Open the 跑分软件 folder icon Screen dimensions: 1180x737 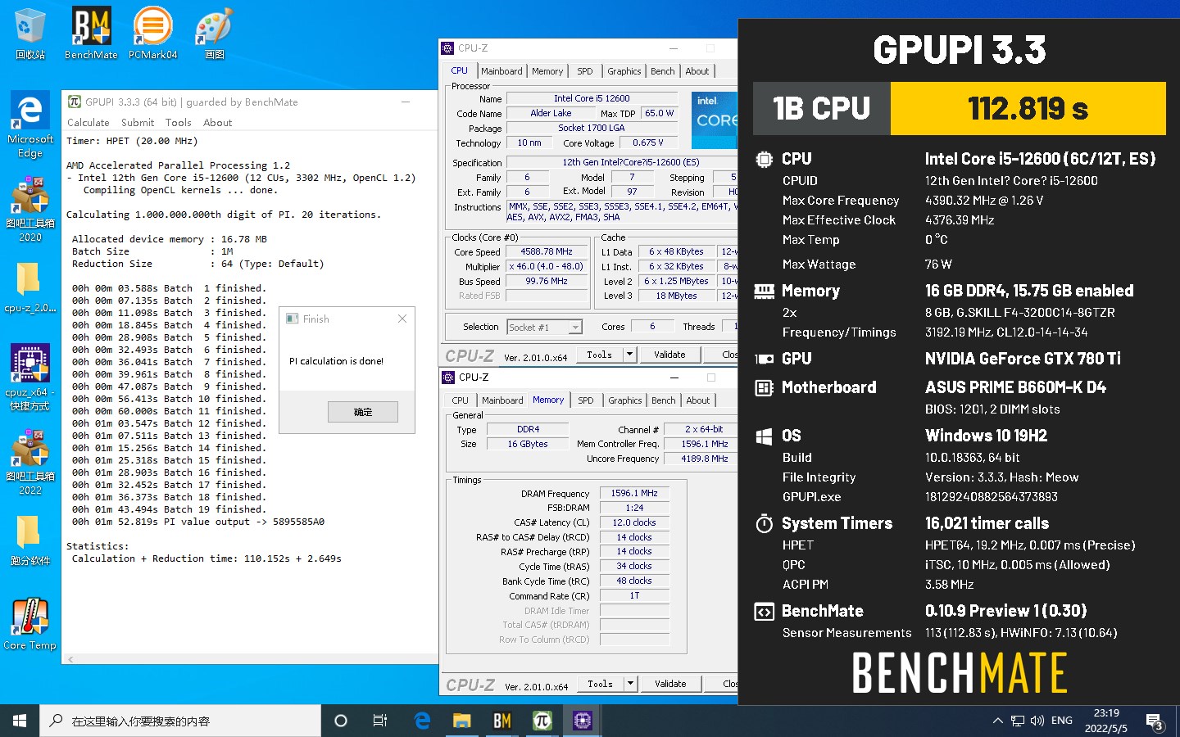tap(30, 540)
